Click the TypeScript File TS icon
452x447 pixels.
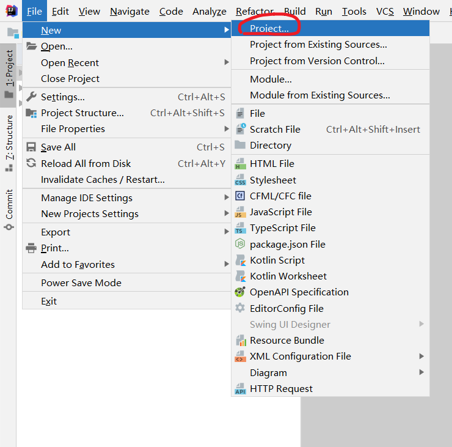point(240,228)
